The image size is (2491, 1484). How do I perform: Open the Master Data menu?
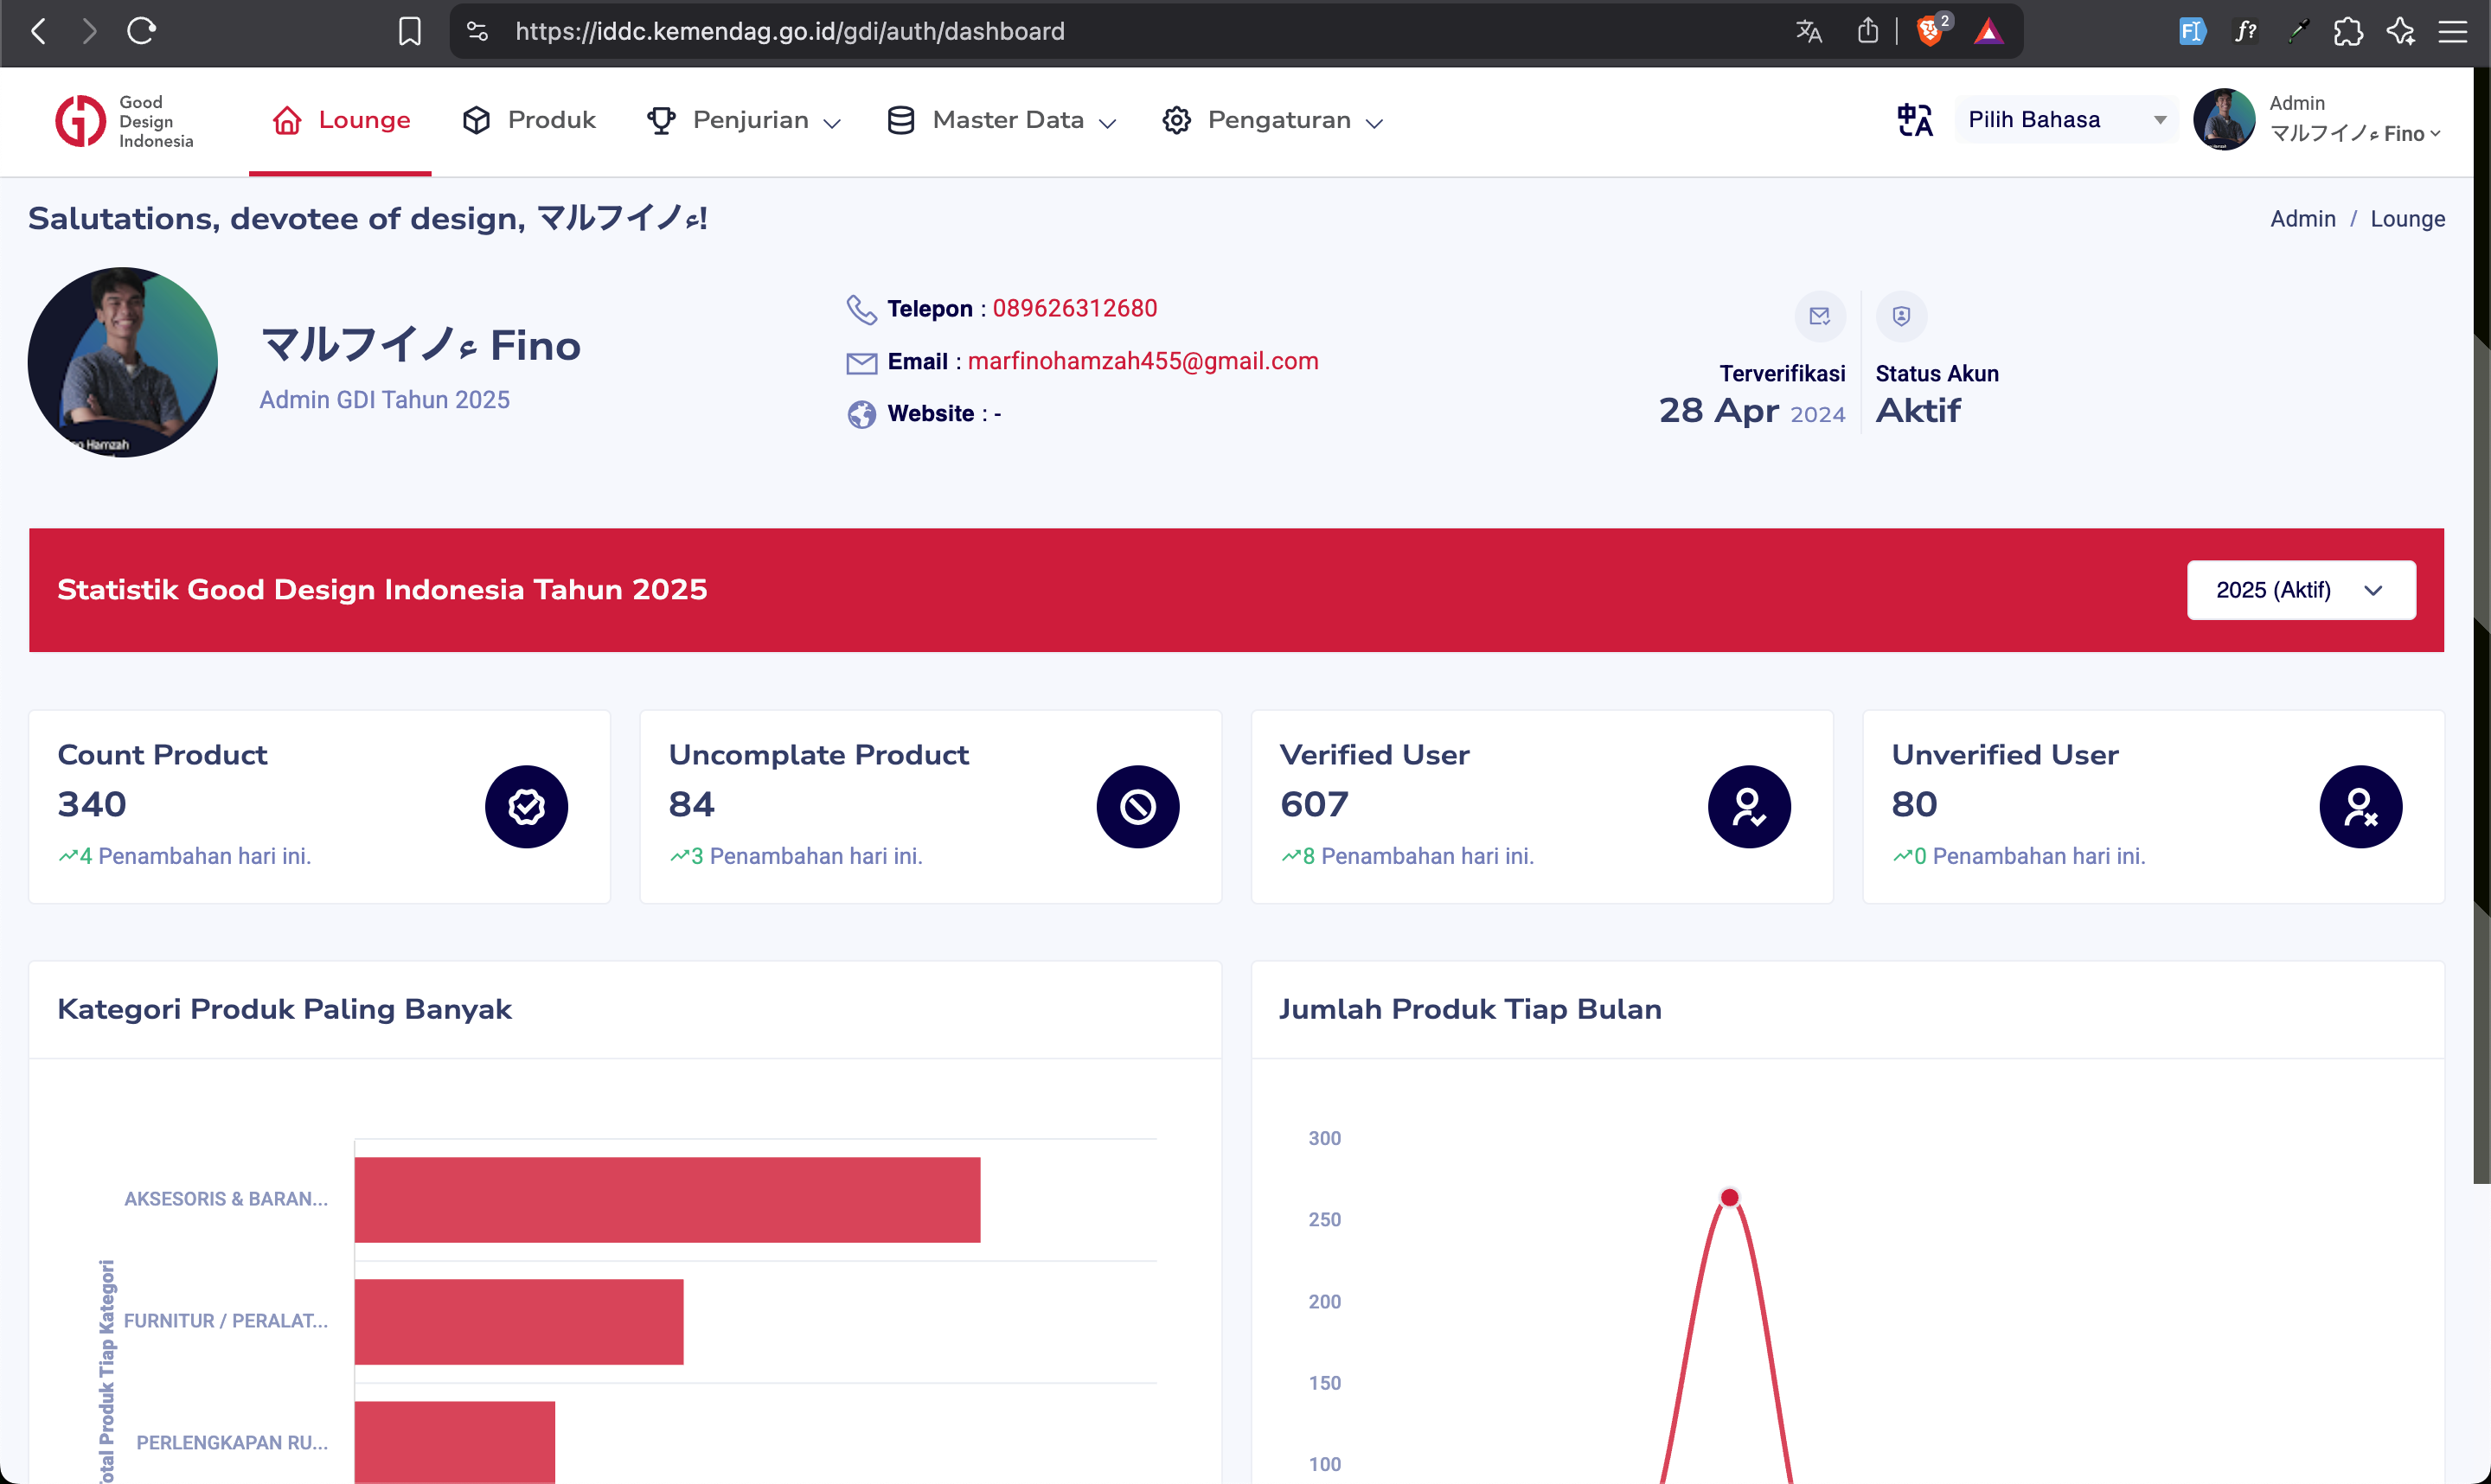tap(1001, 120)
